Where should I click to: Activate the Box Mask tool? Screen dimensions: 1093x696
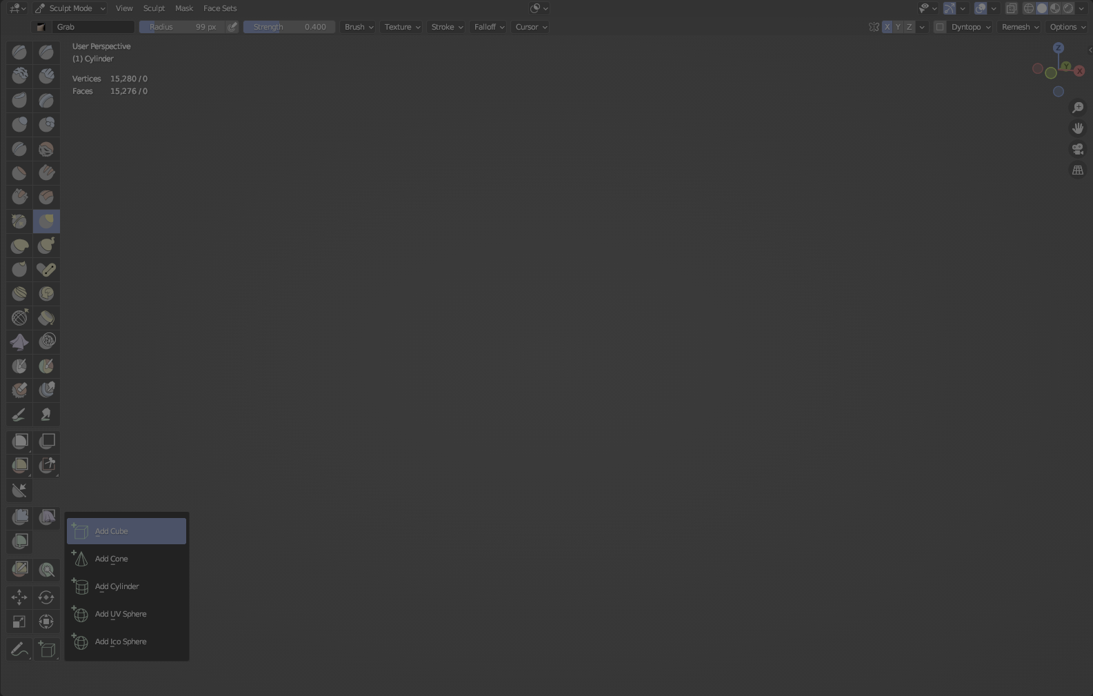tap(19, 441)
